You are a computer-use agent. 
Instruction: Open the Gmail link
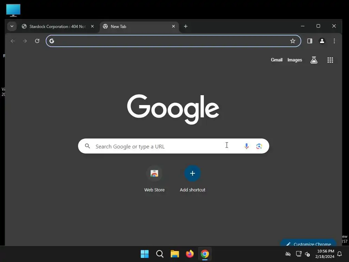click(277, 60)
